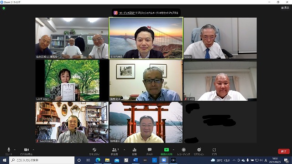
Task: Select the Golden Gate background participant video
Action: [x=146, y=38]
